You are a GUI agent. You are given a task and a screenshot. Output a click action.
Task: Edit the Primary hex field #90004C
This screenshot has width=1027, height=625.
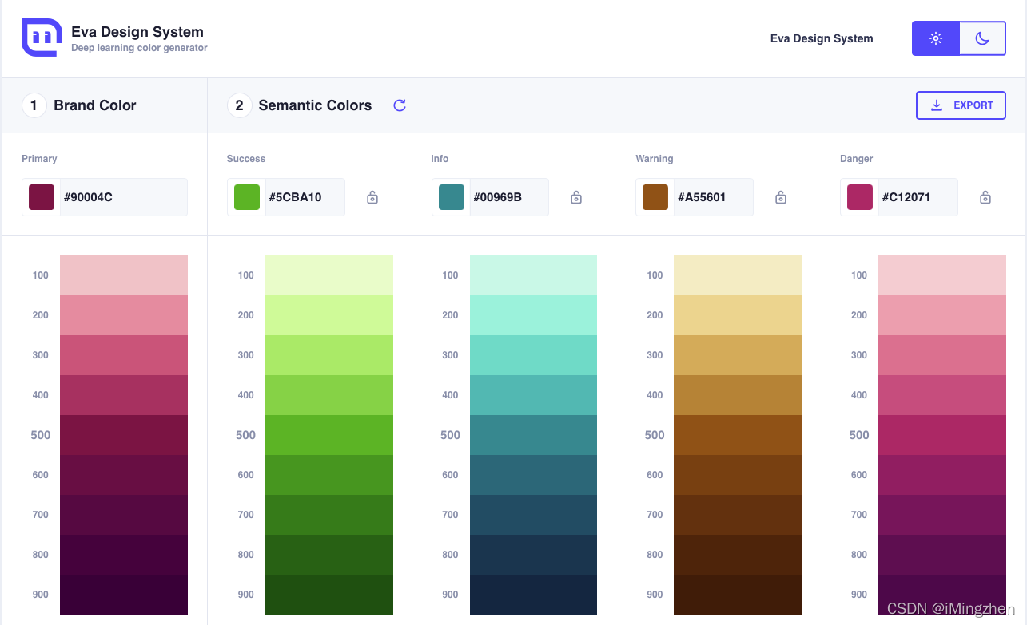coord(124,197)
